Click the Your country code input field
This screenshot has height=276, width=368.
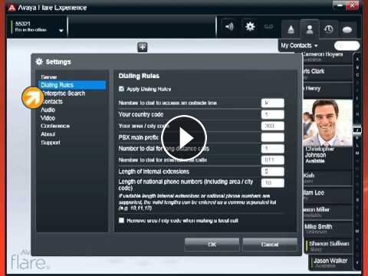click(273, 114)
